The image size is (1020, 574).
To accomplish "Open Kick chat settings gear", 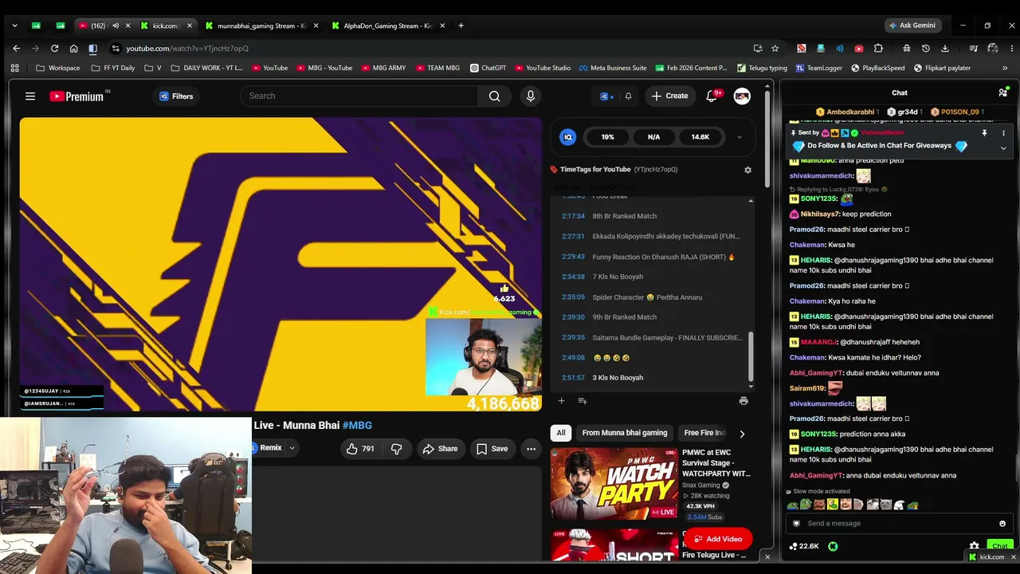I will [x=974, y=546].
